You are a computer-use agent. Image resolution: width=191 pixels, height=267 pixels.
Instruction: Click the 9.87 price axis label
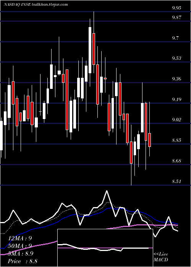click(x=176, y=18)
